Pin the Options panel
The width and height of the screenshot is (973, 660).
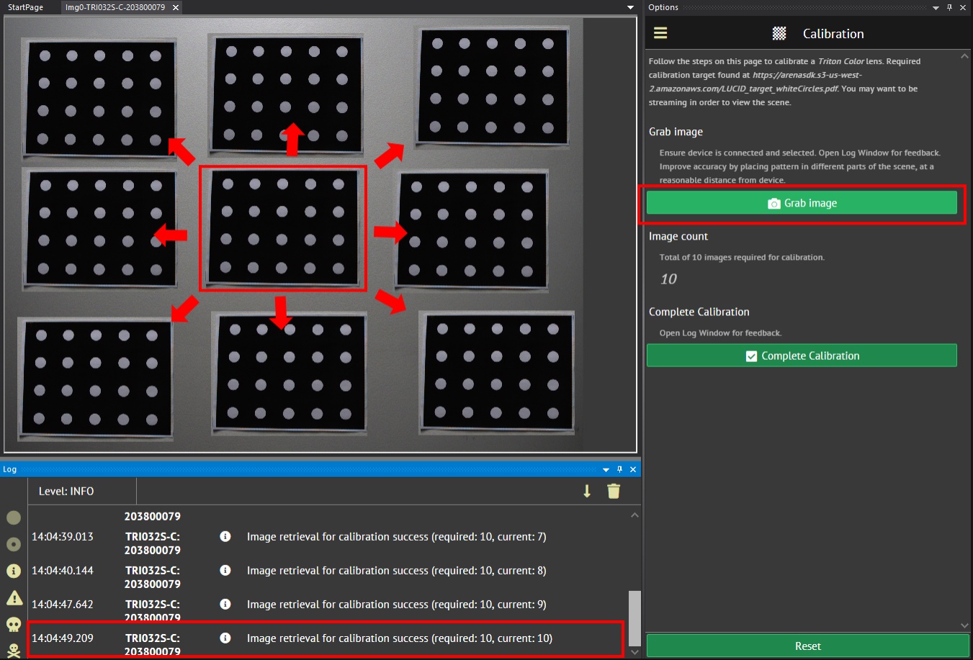click(x=951, y=7)
